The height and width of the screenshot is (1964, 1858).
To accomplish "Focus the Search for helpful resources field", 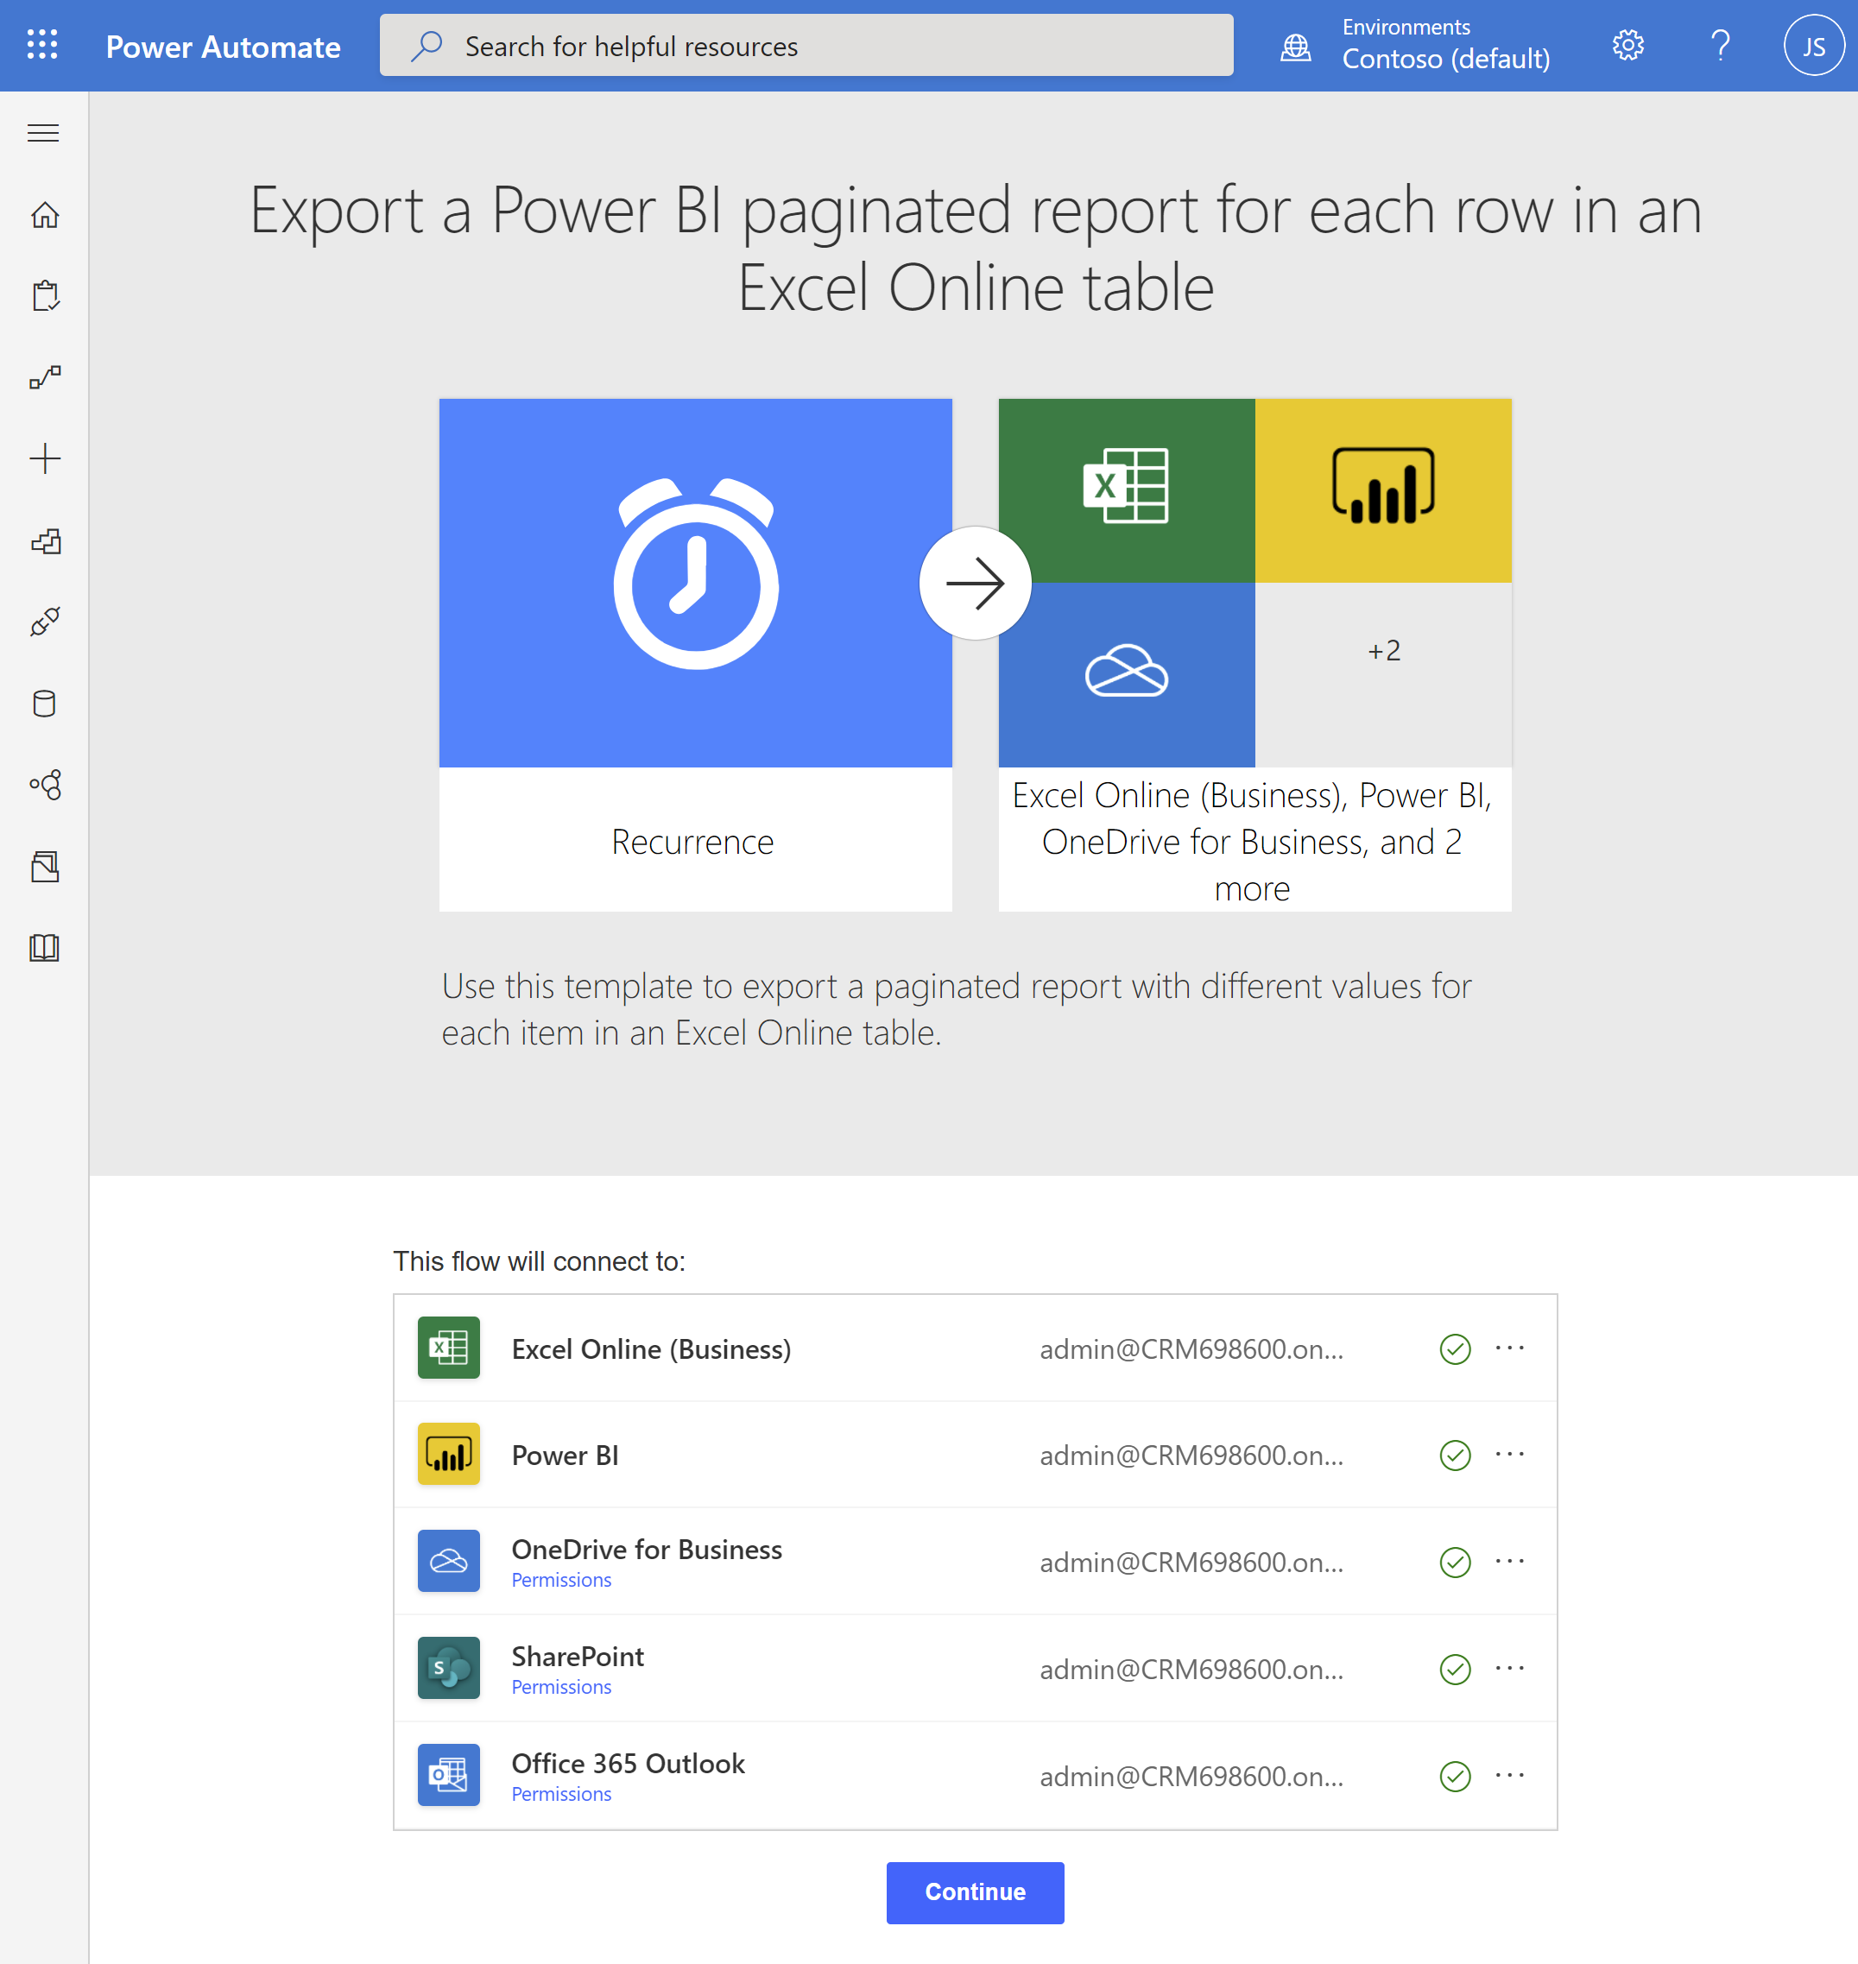I will pyautogui.click(x=806, y=46).
